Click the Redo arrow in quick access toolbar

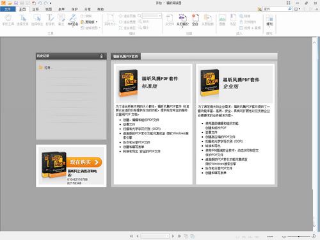pos(46,3)
